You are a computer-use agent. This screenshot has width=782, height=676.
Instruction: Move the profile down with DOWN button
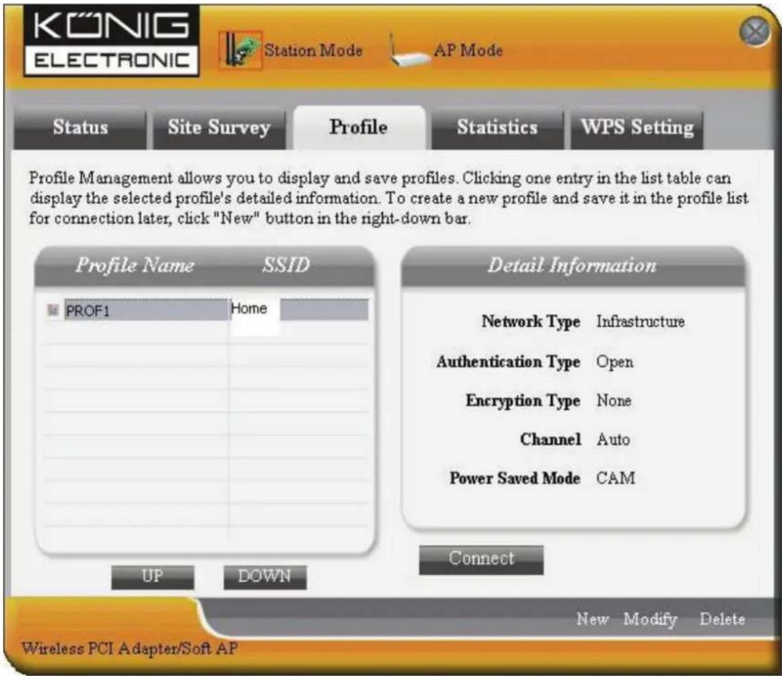(265, 577)
